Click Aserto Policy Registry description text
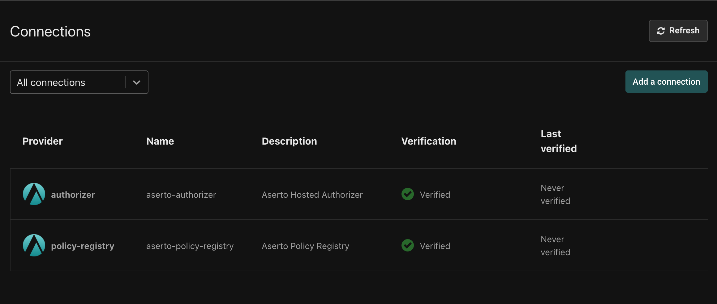 coord(305,246)
